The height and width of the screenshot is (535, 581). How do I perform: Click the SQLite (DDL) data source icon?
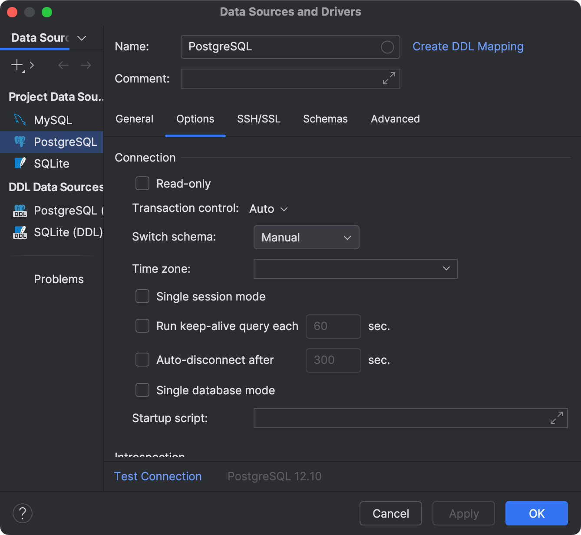click(20, 232)
